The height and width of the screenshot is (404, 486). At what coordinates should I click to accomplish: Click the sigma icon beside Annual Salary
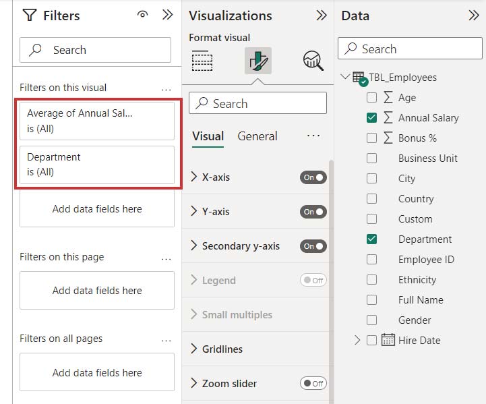[388, 117]
